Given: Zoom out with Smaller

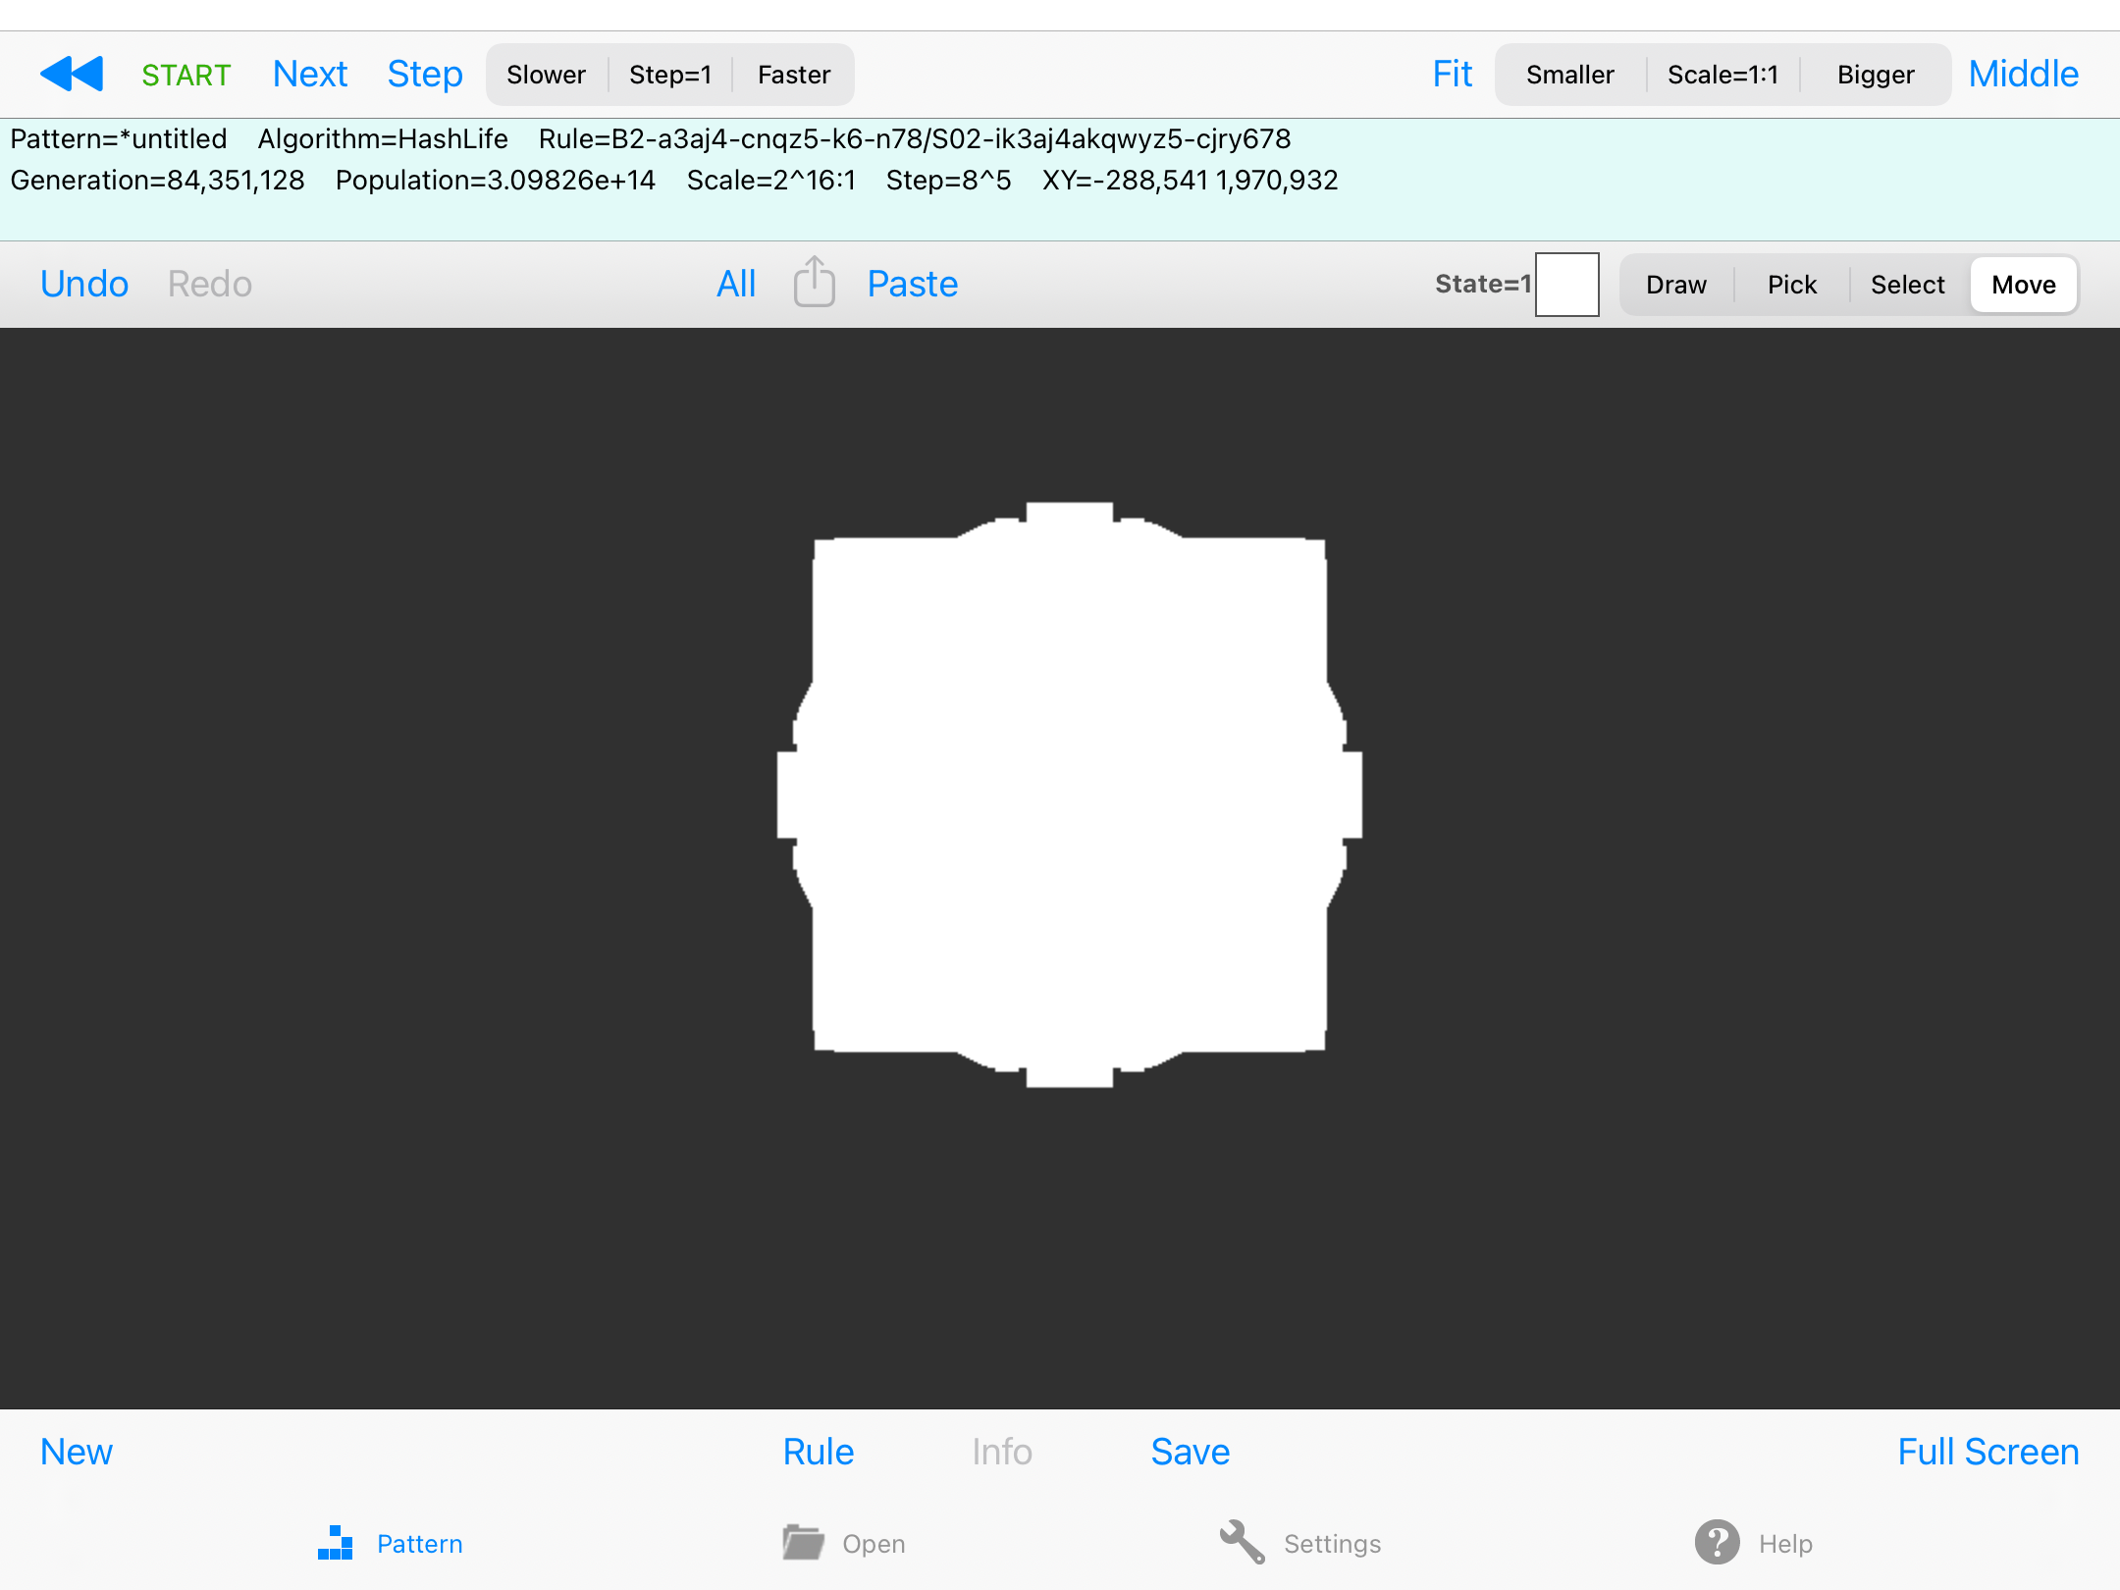Looking at the screenshot, I should (1570, 75).
